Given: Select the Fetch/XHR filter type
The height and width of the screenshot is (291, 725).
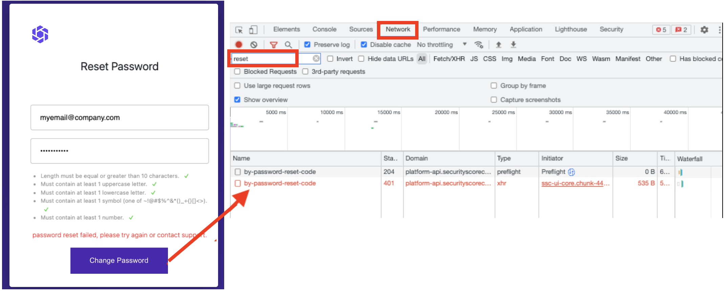Looking at the screenshot, I should pyautogui.click(x=449, y=59).
